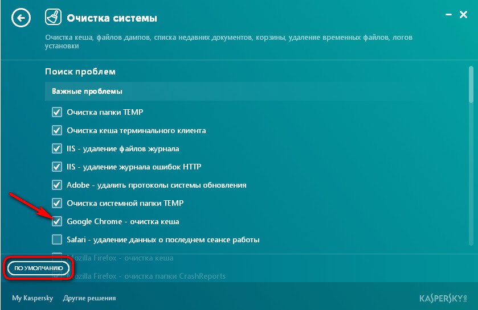Click the Kaspersky logo

click(x=443, y=298)
